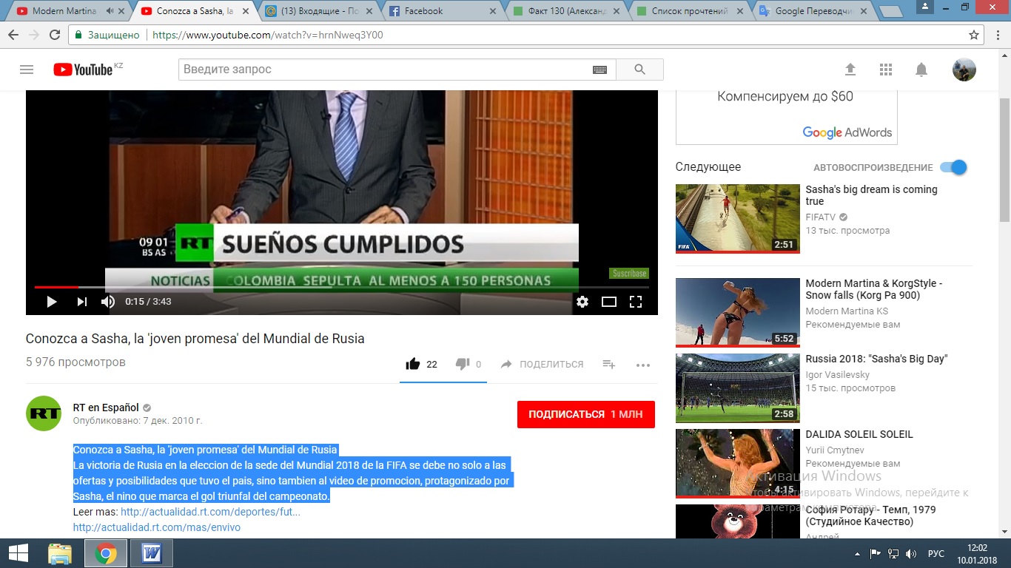
Task: Skip to next video
Action: tap(81, 301)
